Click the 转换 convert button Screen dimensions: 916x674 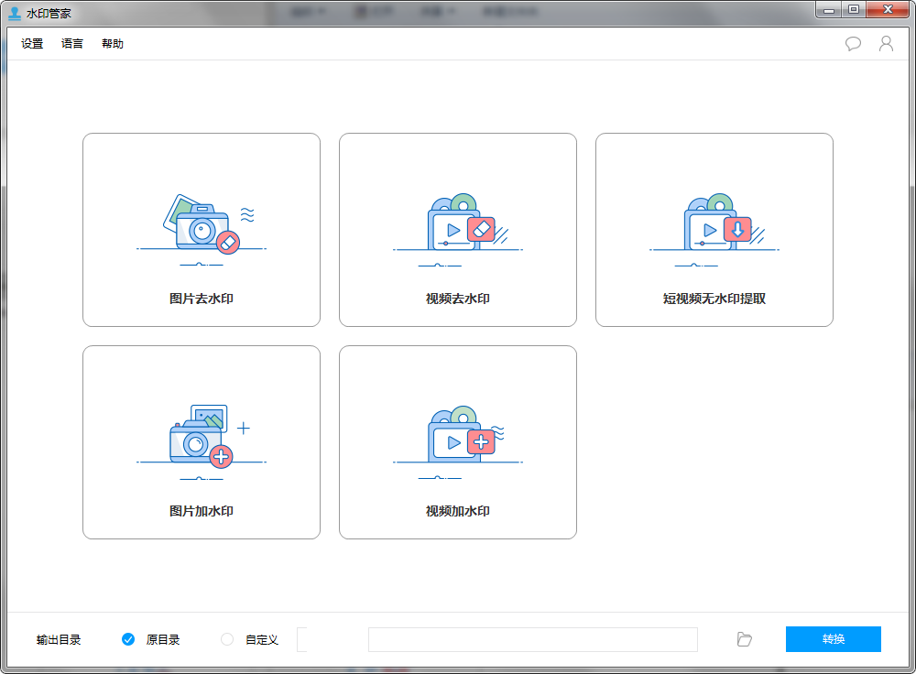point(833,639)
